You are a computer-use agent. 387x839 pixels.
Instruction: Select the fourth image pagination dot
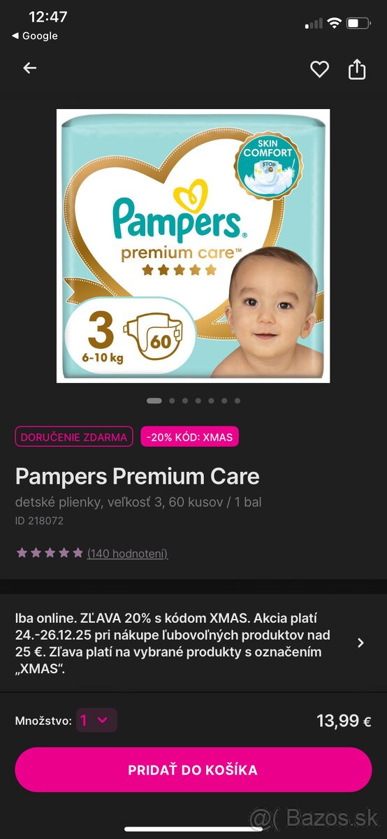click(198, 401)
